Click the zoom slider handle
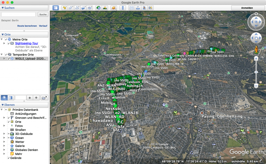The height and width of the screenshot is (164, 266). point(256,72)
